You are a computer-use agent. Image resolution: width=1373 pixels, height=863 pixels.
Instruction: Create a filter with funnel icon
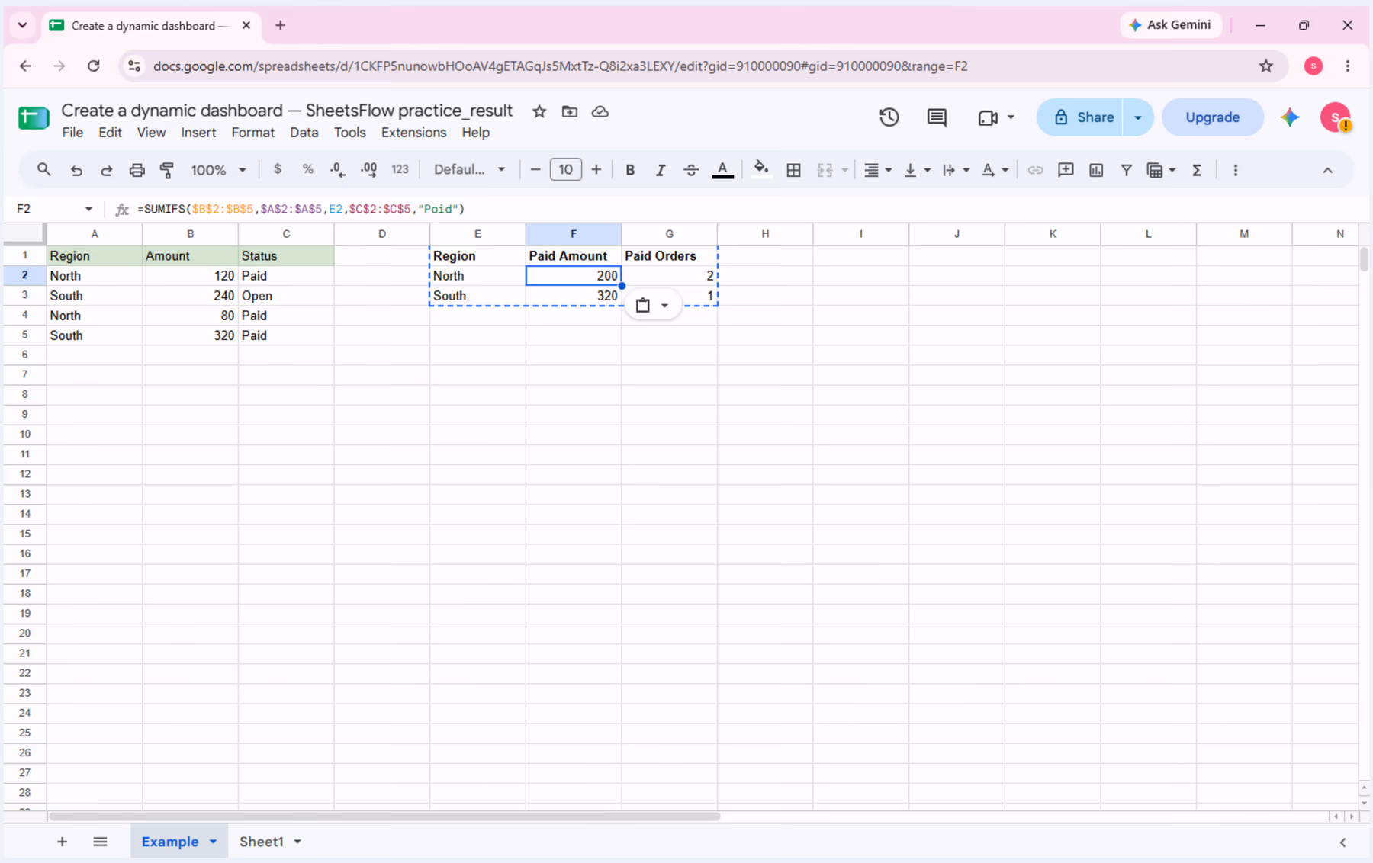(x=1126, y=170)
